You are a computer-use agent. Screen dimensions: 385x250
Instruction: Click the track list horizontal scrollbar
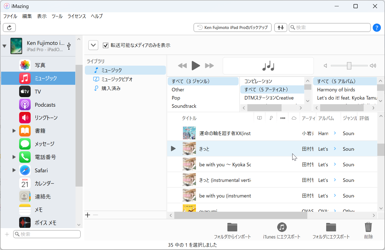coord(241,215)
